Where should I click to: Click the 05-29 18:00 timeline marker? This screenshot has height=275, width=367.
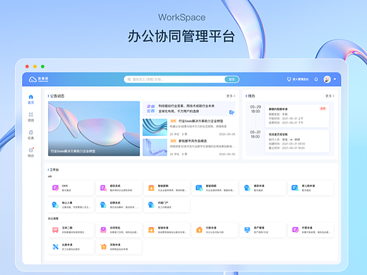(x=255, y=109)
